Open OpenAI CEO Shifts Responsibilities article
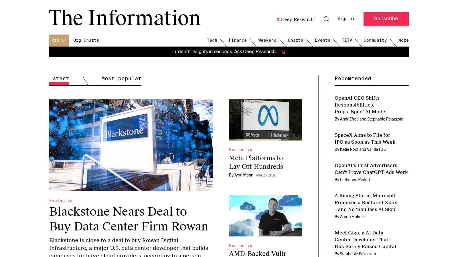 point(361,105)
